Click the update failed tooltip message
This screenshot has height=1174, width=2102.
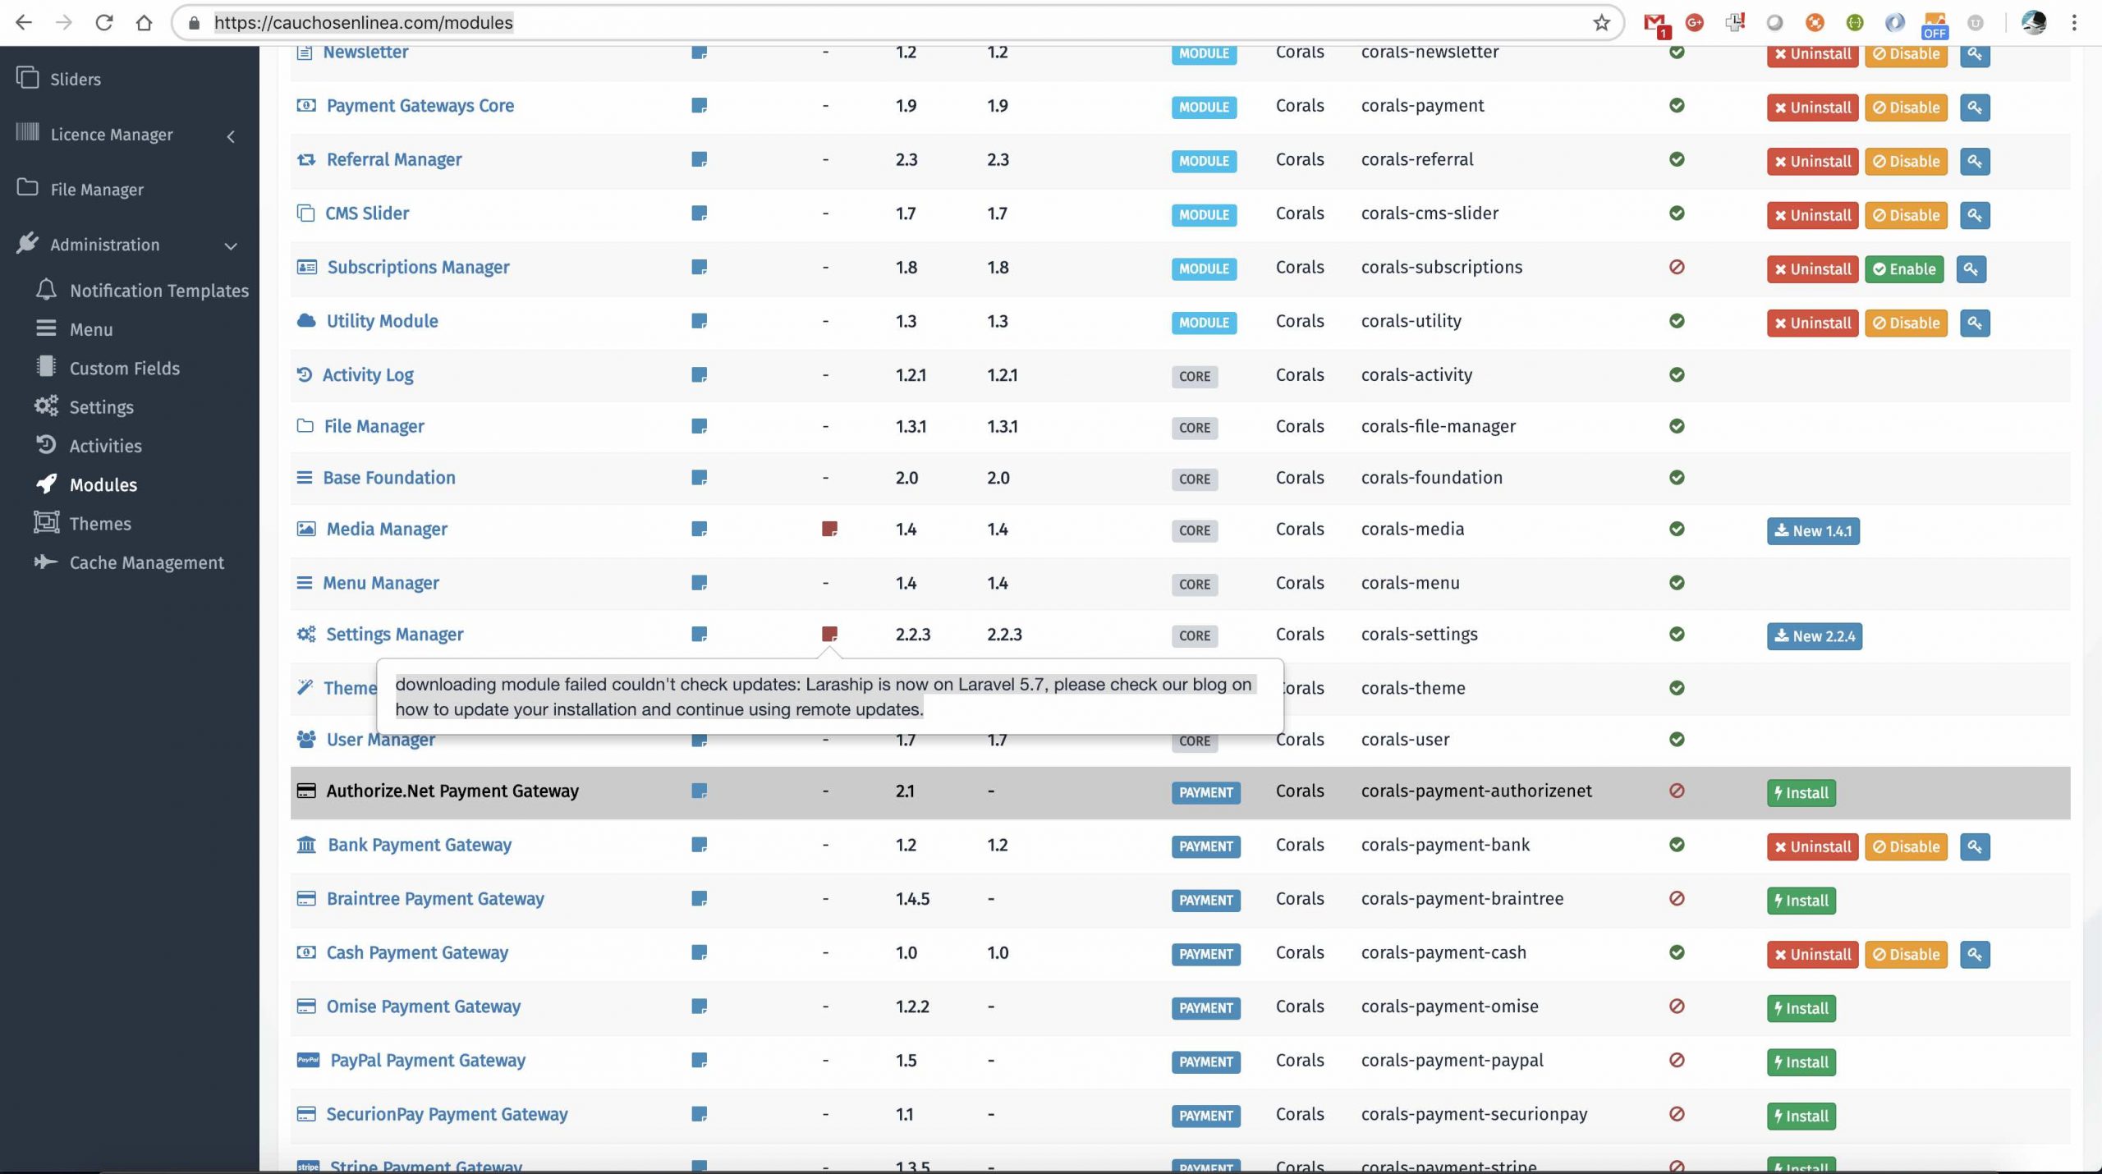coord(829,696)
